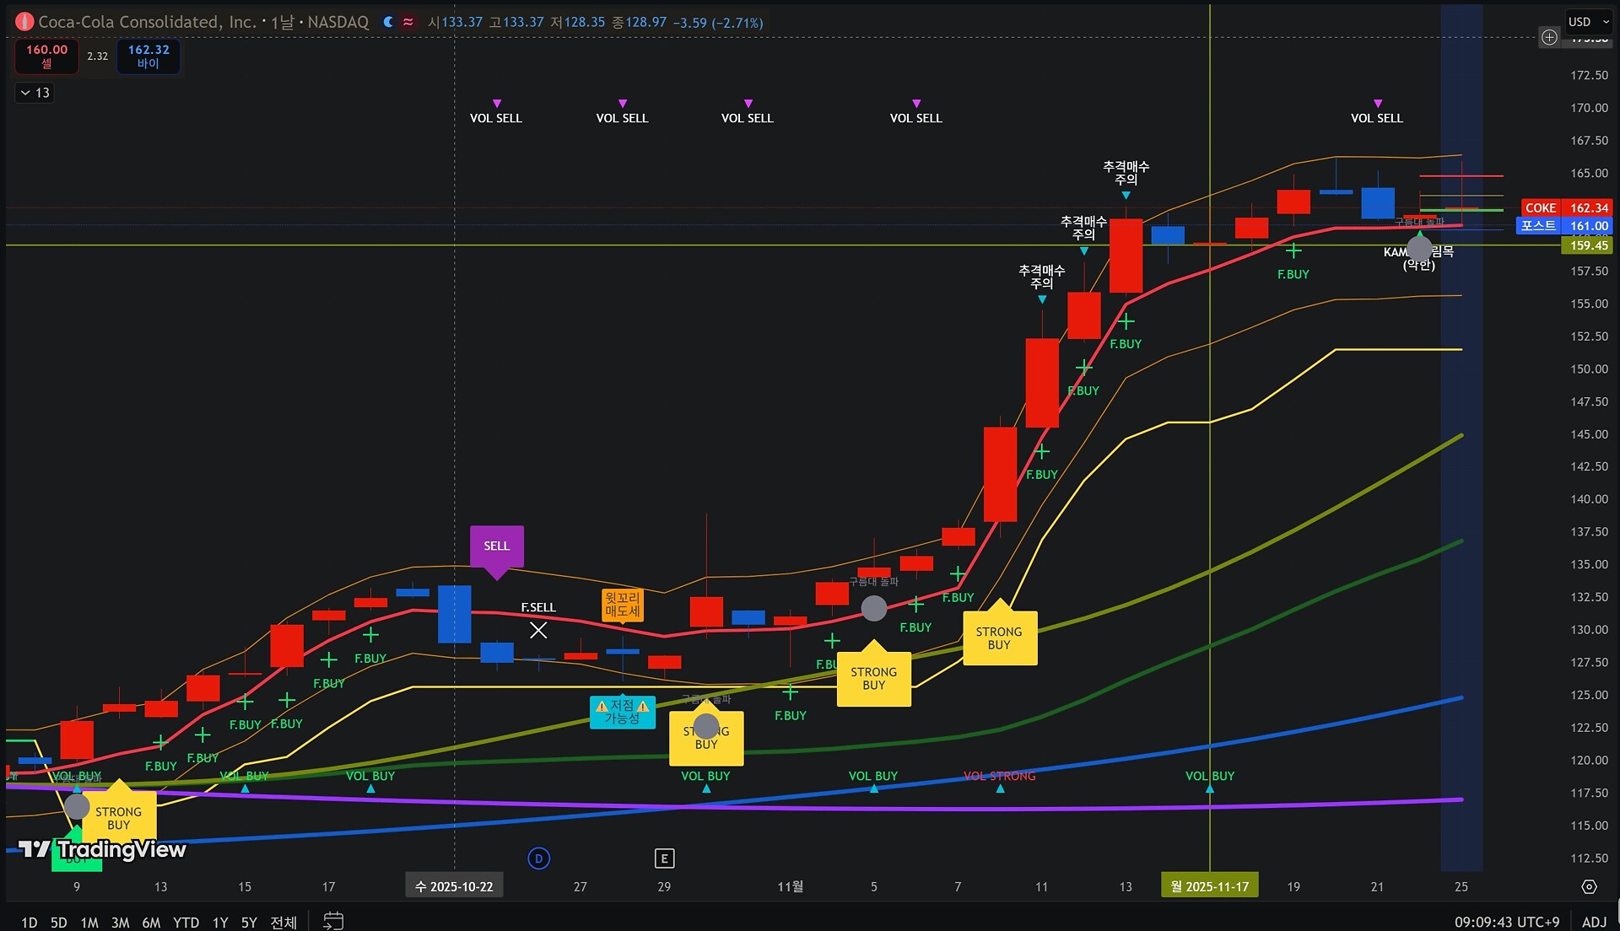Click the plus icon on price axis
This screenshot has width=1620, height=931.
click(x=1549, y=37)
